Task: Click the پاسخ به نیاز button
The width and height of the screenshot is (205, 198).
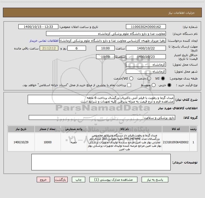Action: click(x=155, y=180)
